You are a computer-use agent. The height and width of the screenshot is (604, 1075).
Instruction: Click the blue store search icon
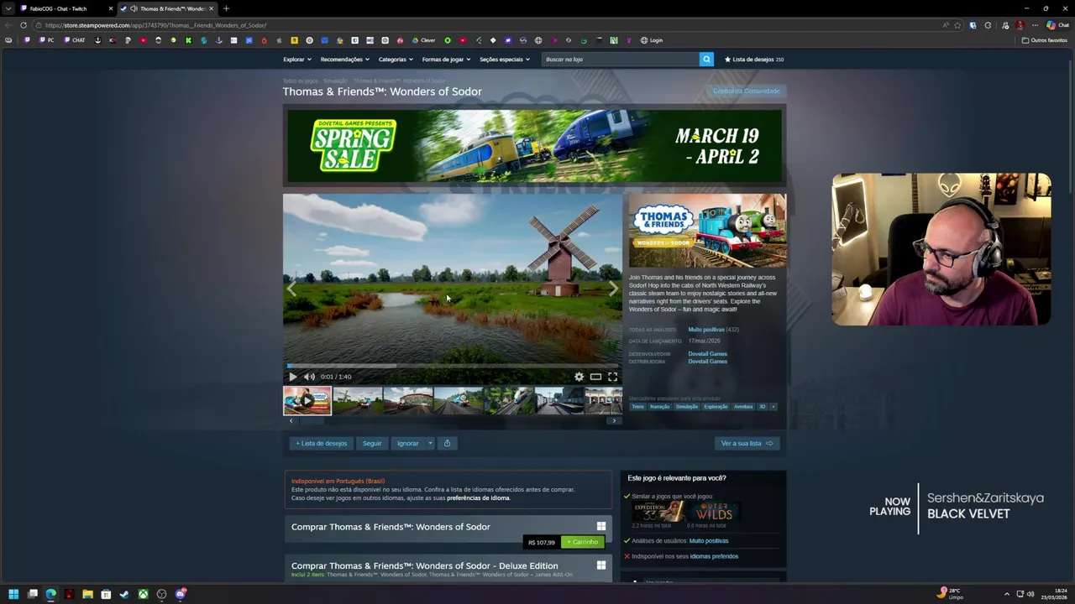pos(706,60)
